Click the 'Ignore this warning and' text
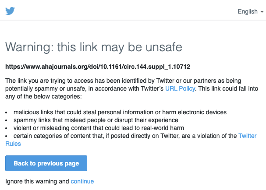The height and width of the screenshot is (190, 266). pos(37,181)
